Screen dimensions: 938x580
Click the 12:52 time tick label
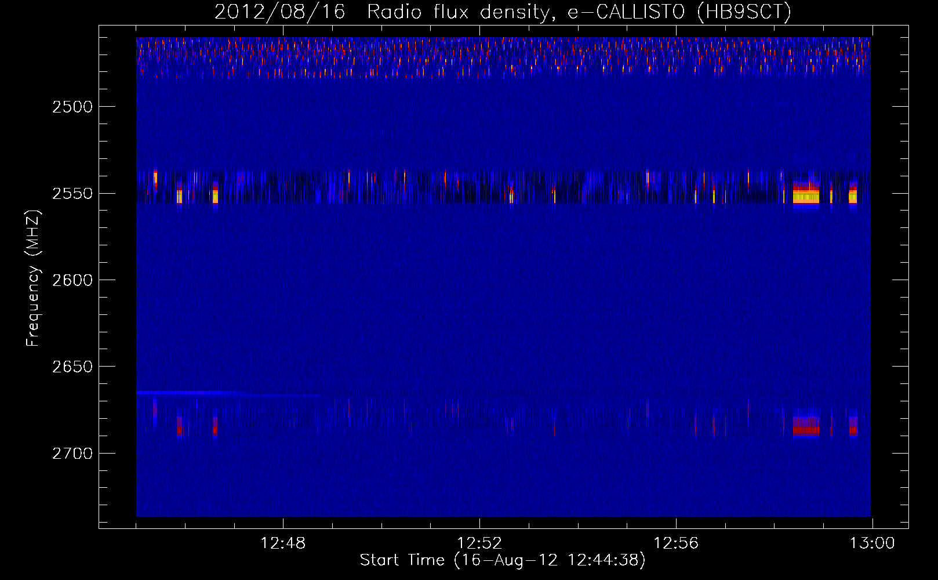tap(479, 543)
